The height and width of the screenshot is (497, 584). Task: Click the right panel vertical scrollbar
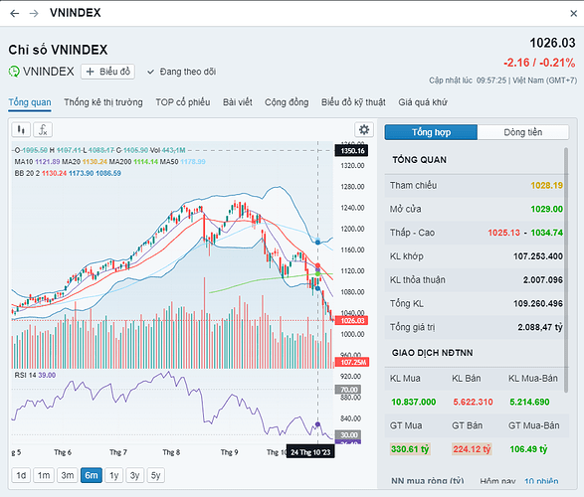pyautogui.click(x=566, y=270)
